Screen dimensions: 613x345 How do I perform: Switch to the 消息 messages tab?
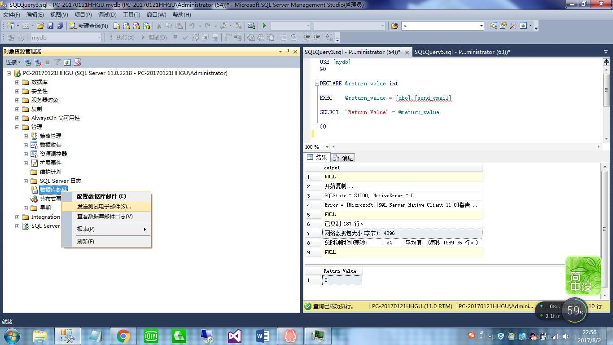[x=343, y=158]
